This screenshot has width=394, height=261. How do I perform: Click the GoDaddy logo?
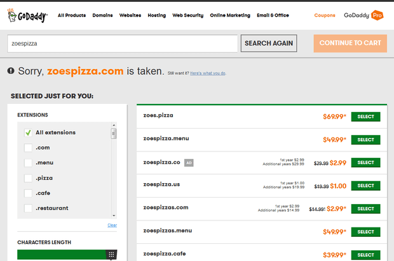27,16
